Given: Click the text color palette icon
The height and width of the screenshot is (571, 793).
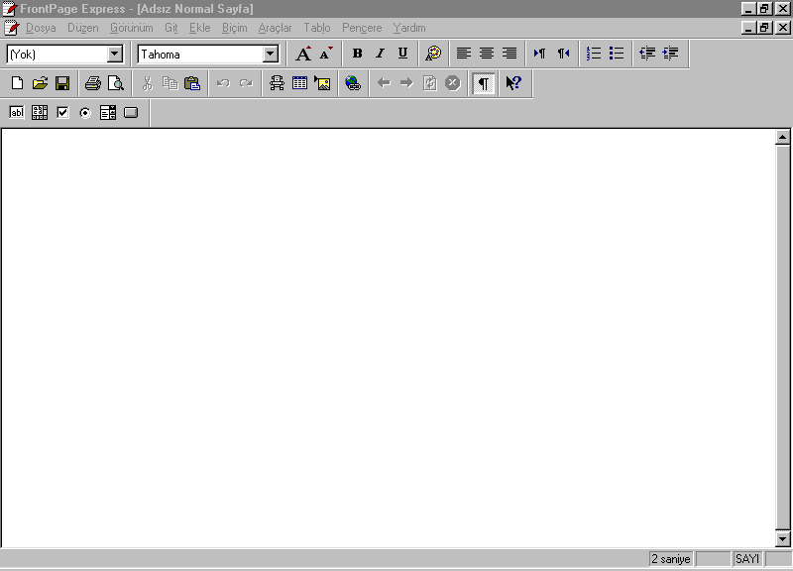Looking at the screenshot, I should (x=433, y=54).
